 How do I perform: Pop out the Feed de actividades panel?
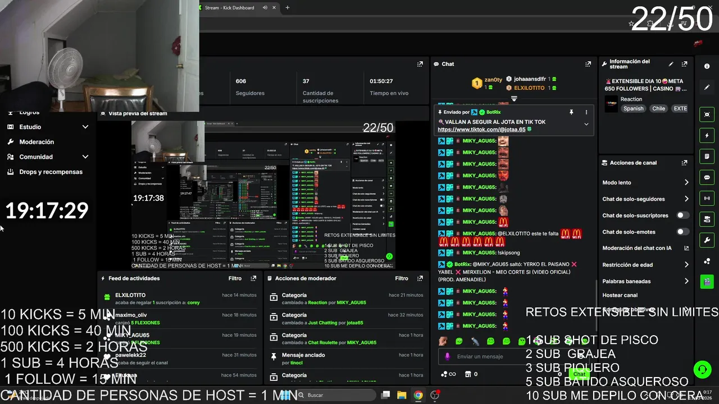(x=253, y=278)
